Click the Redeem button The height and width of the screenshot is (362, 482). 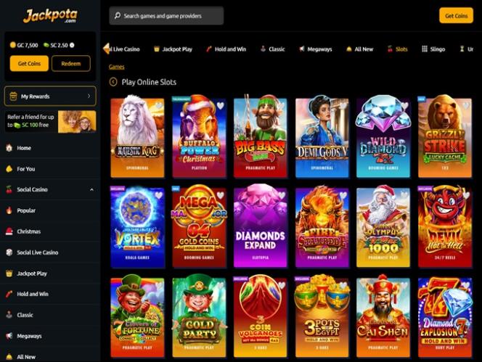point(71,64)
